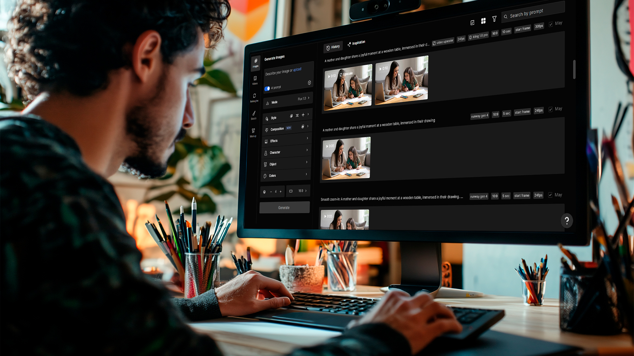Click the cube icon in prompt box

click(x=309, y=82)
